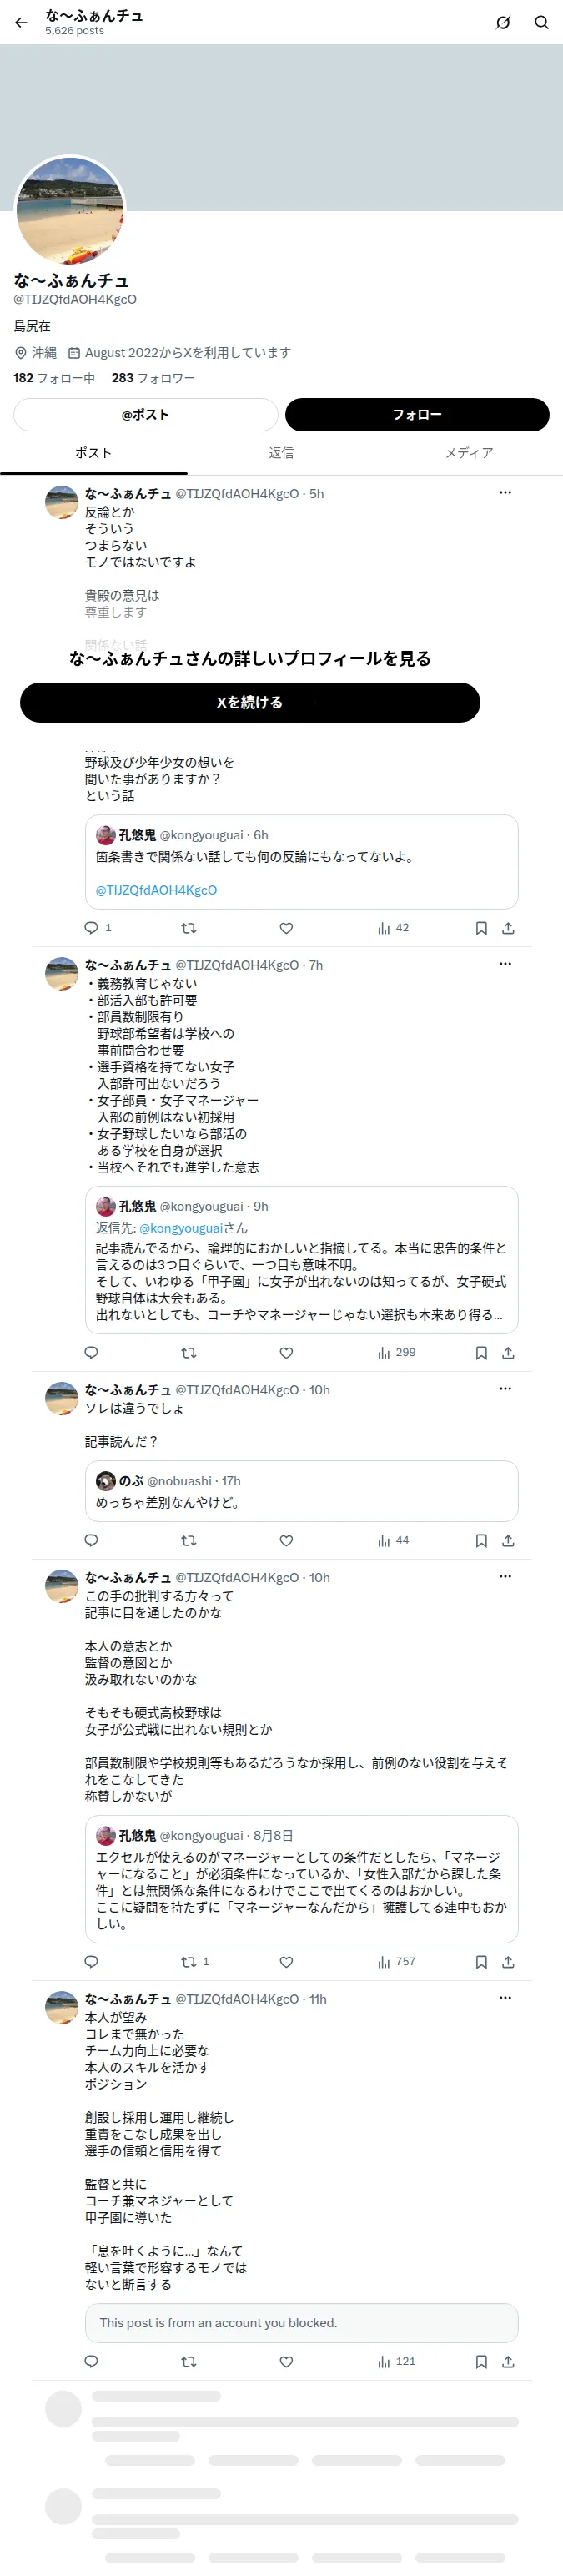View analytics showing 42 views
The height and width of the screenshot is (2576, 563).
pyautogui.click(x=393, y=928)
